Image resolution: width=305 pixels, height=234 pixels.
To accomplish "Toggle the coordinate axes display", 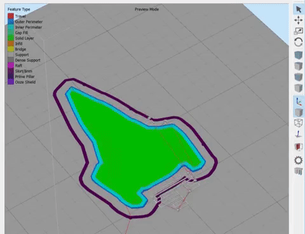I will pyautogui.click(x=299, y=101).
